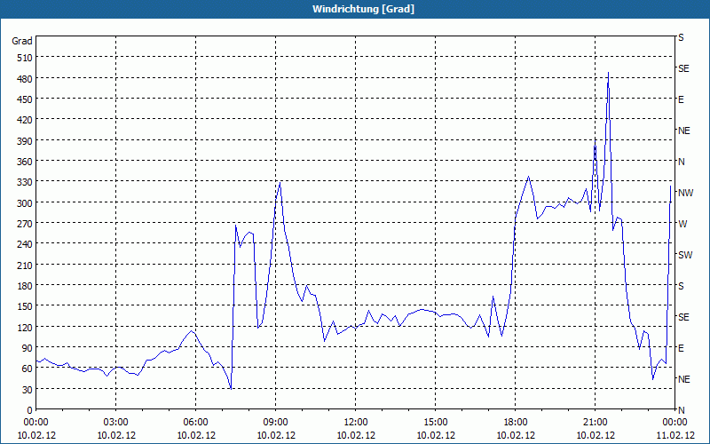
Task: Click the 10.02.12 date under 12:00
Action: coord(356,435)
